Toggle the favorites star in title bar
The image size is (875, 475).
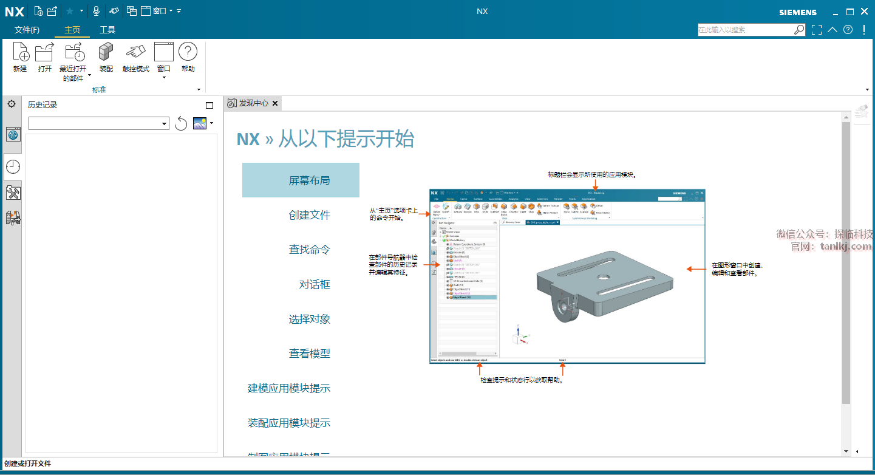[69, 11]
